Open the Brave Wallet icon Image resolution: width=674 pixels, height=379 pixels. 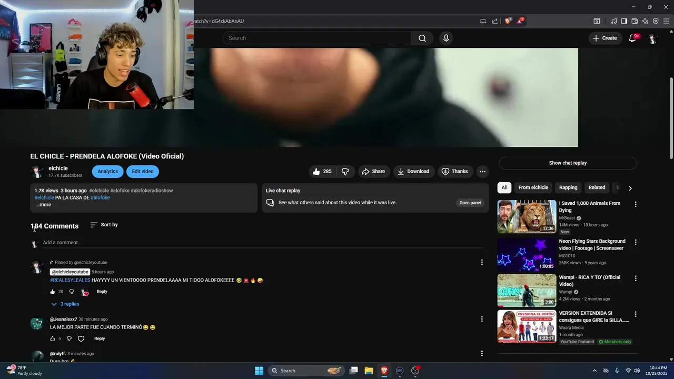[x=635, y=21]
